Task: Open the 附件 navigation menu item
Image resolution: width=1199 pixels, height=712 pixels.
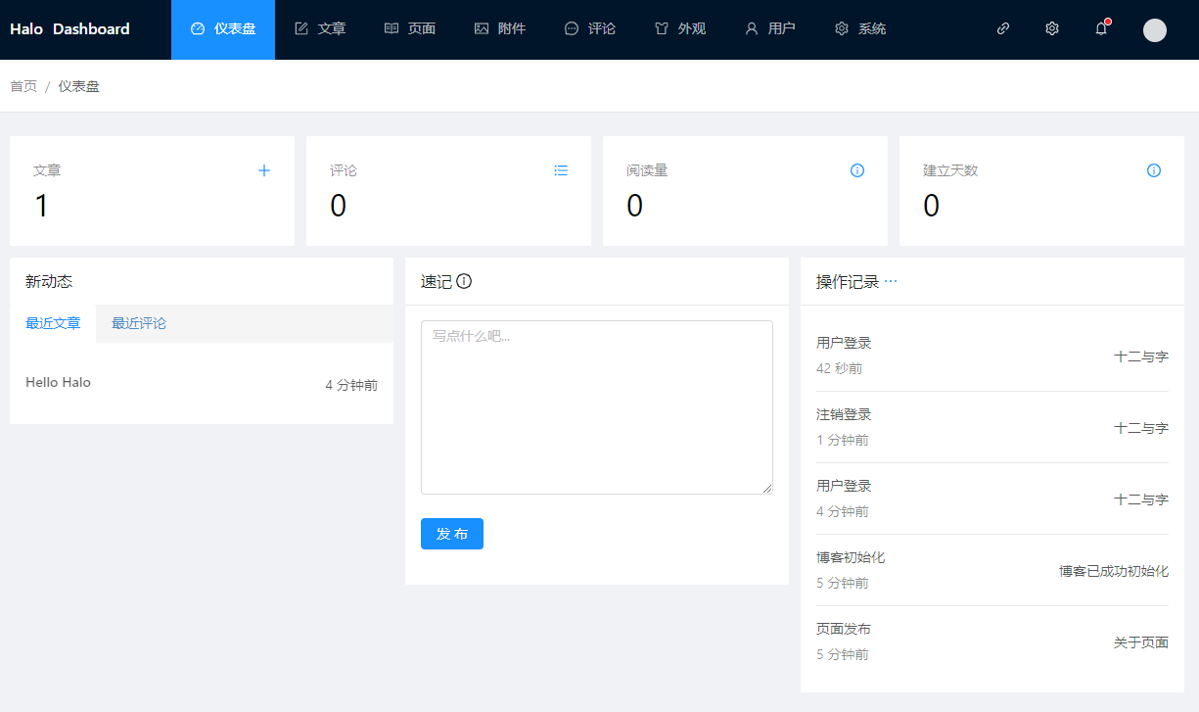Action: point(500,29)
